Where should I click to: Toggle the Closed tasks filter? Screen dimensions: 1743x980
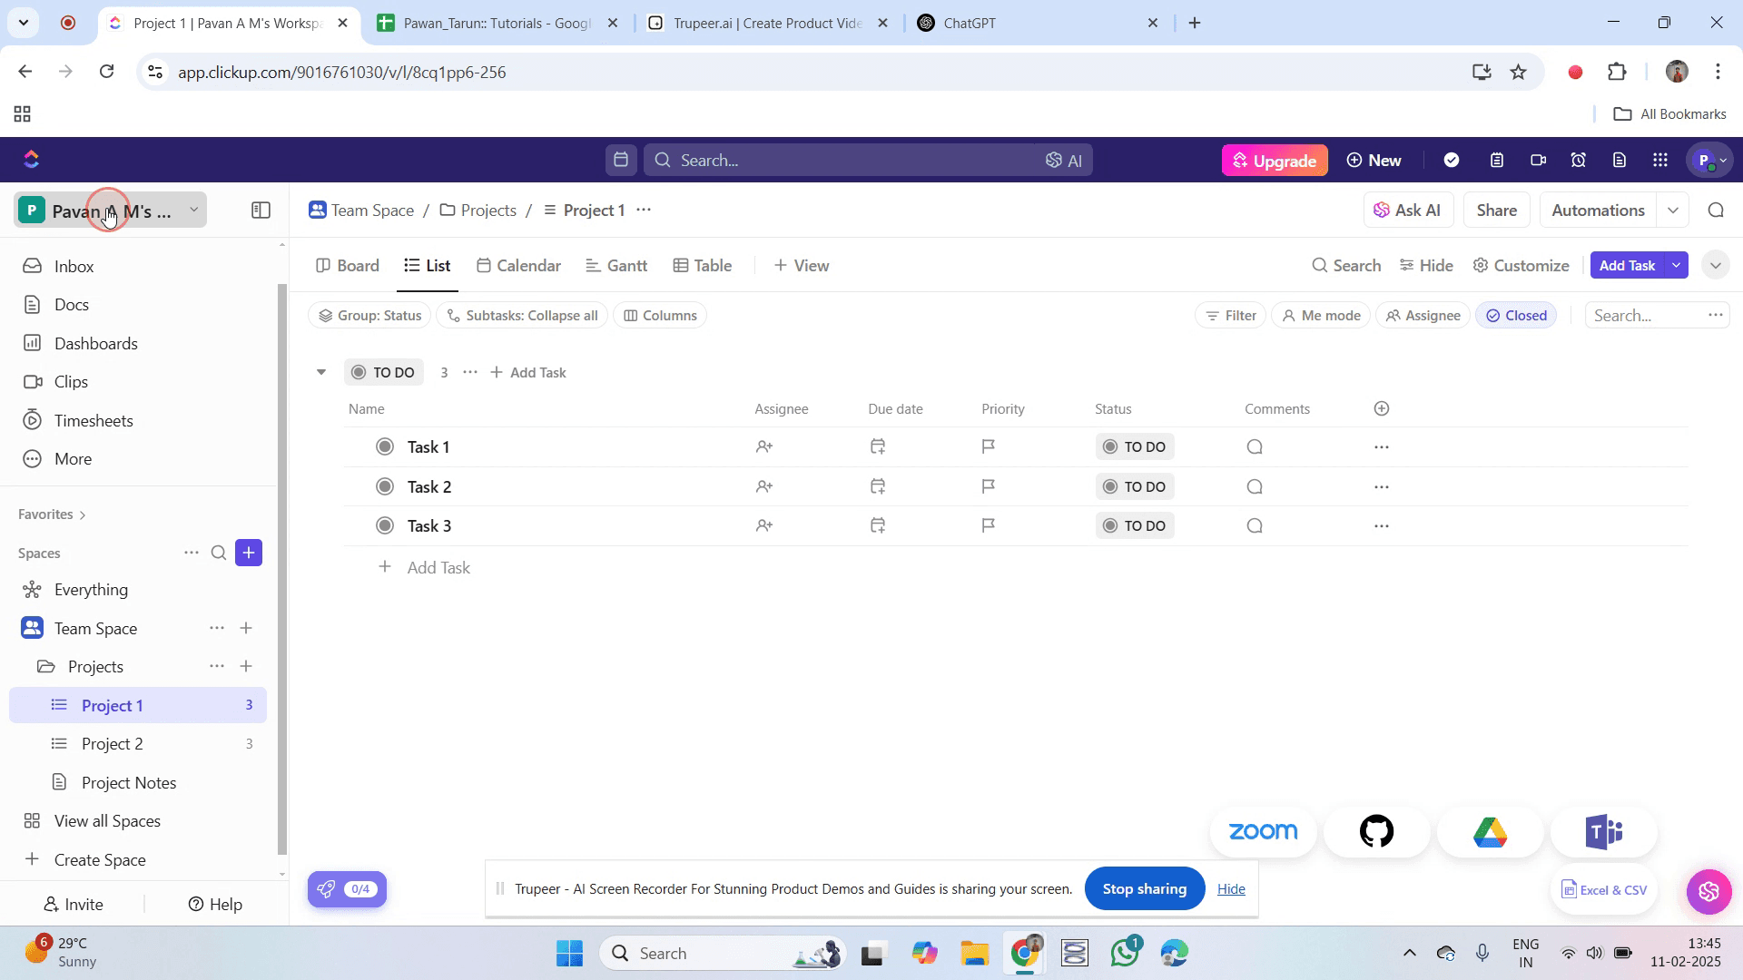(x=1516, y=316)
